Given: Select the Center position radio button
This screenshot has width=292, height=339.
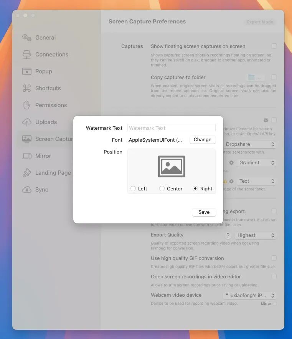Looking at the screenshot, I should 162,189.
